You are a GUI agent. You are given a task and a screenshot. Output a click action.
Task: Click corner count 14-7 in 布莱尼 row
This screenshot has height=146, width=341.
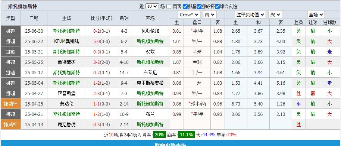124,72
